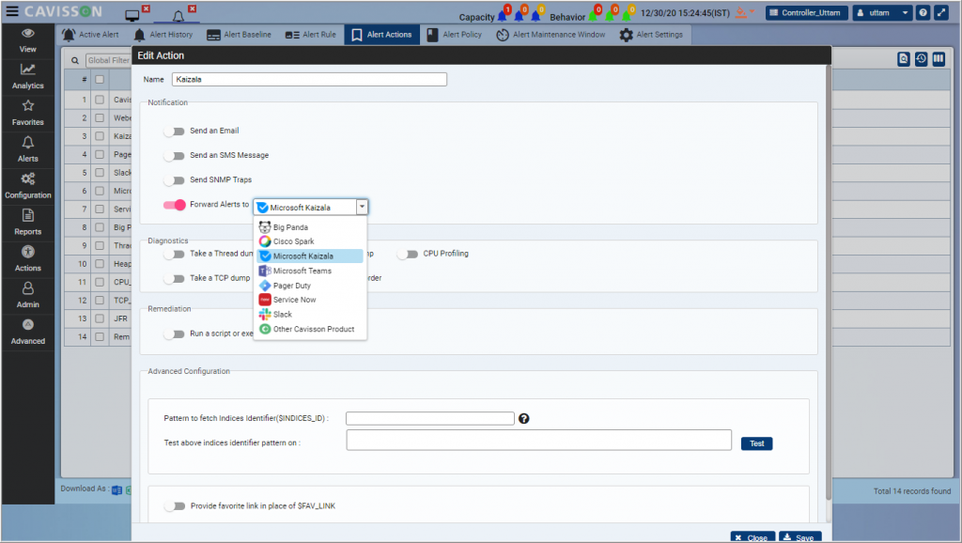Click the monitor icon in top bar

click(132, 15)
